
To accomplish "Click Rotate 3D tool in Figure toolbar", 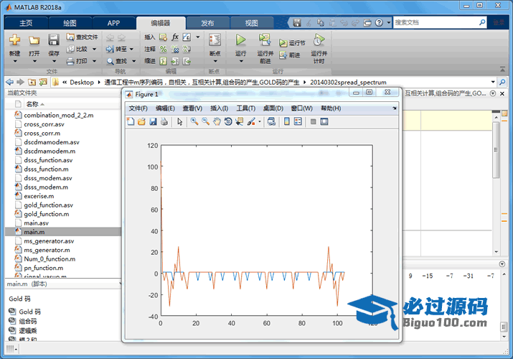I will click(227, 122).
